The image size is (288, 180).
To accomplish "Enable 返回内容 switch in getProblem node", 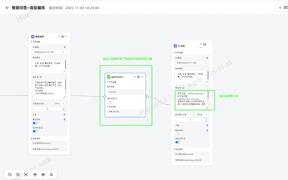I will [110, 101].
